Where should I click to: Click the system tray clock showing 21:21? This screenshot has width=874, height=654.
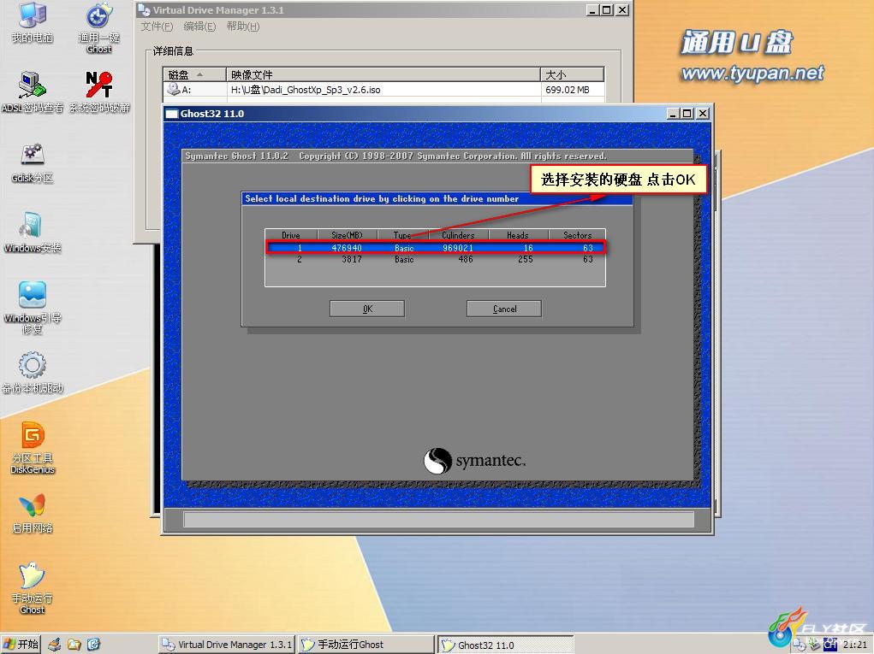pos(855,645)
